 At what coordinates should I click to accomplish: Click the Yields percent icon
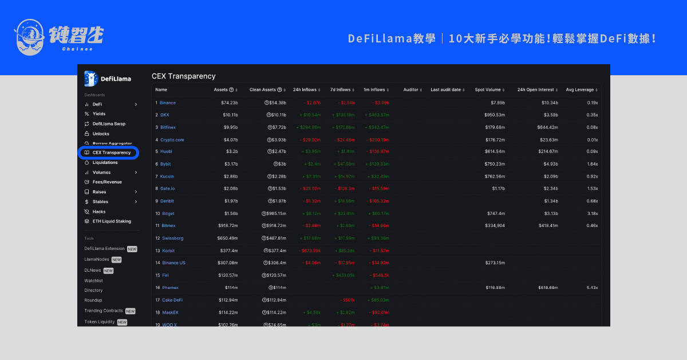pos(86,114)
